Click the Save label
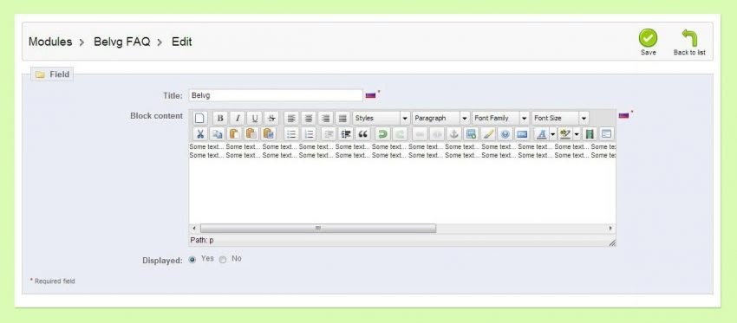The height and width of the screenshot is (323, 737). pos(649,53)
